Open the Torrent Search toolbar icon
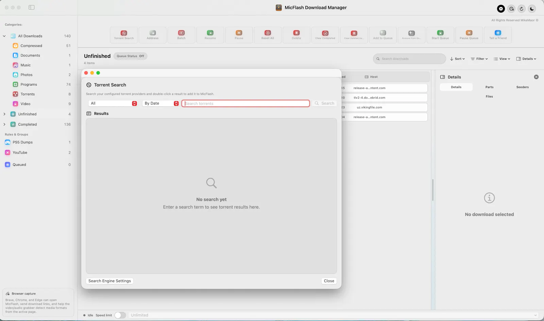The image size is (544, 321). point(124,35)
